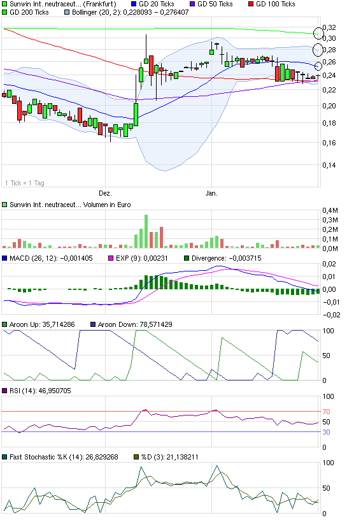Click the circled upper Bollinger band endpoint marker
347x527 pixels.
pos(318,50)
